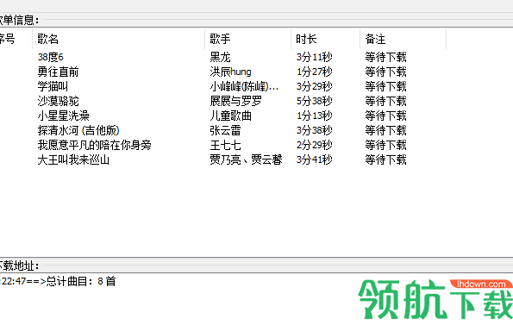
Task: Click 等待下载 status for 沙漠骆驼
Action: [x=385, y=101]
